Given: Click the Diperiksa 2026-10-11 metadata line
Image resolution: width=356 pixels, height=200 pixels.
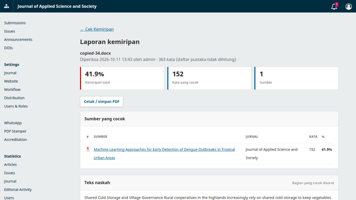Looking at the screenshot, I should click(x=158, y=59).
